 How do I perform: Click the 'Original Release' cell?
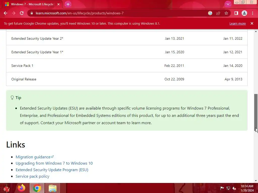coord(24,79)
